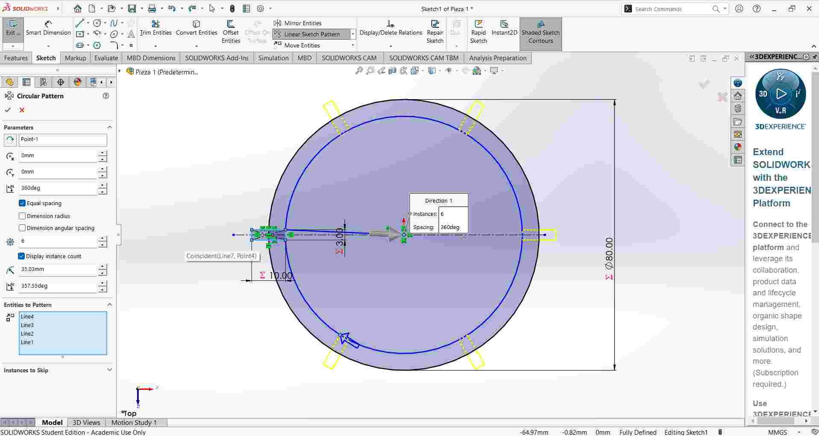Open Display/Delete Relations
Screen dimensions: 819x436
[x=391, y=28]
